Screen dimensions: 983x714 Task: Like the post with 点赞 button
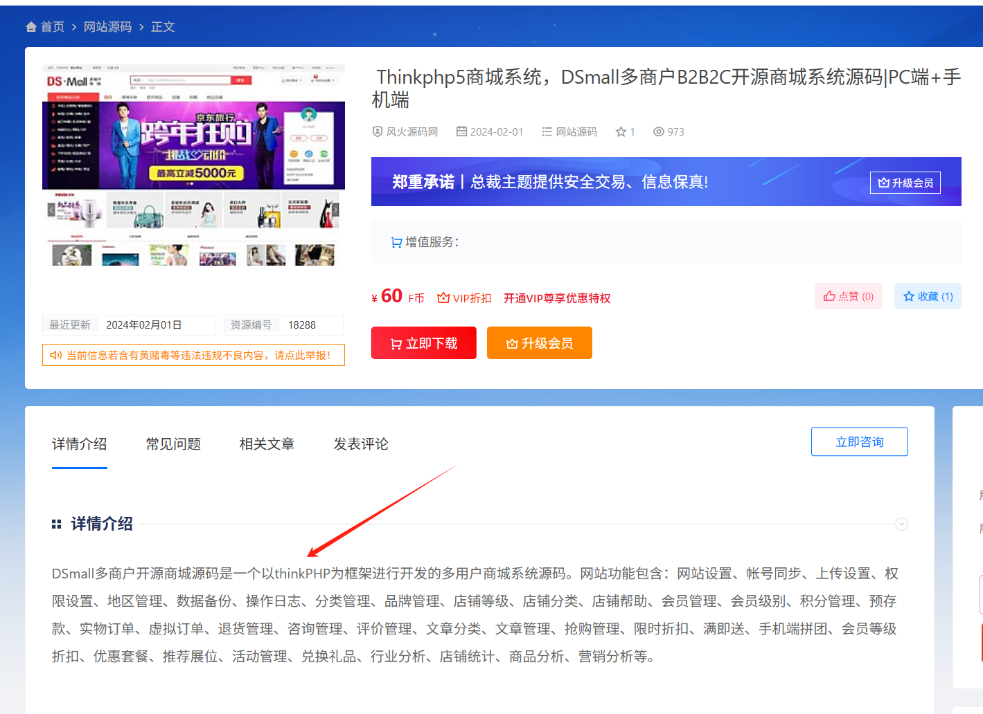point(849,296)
